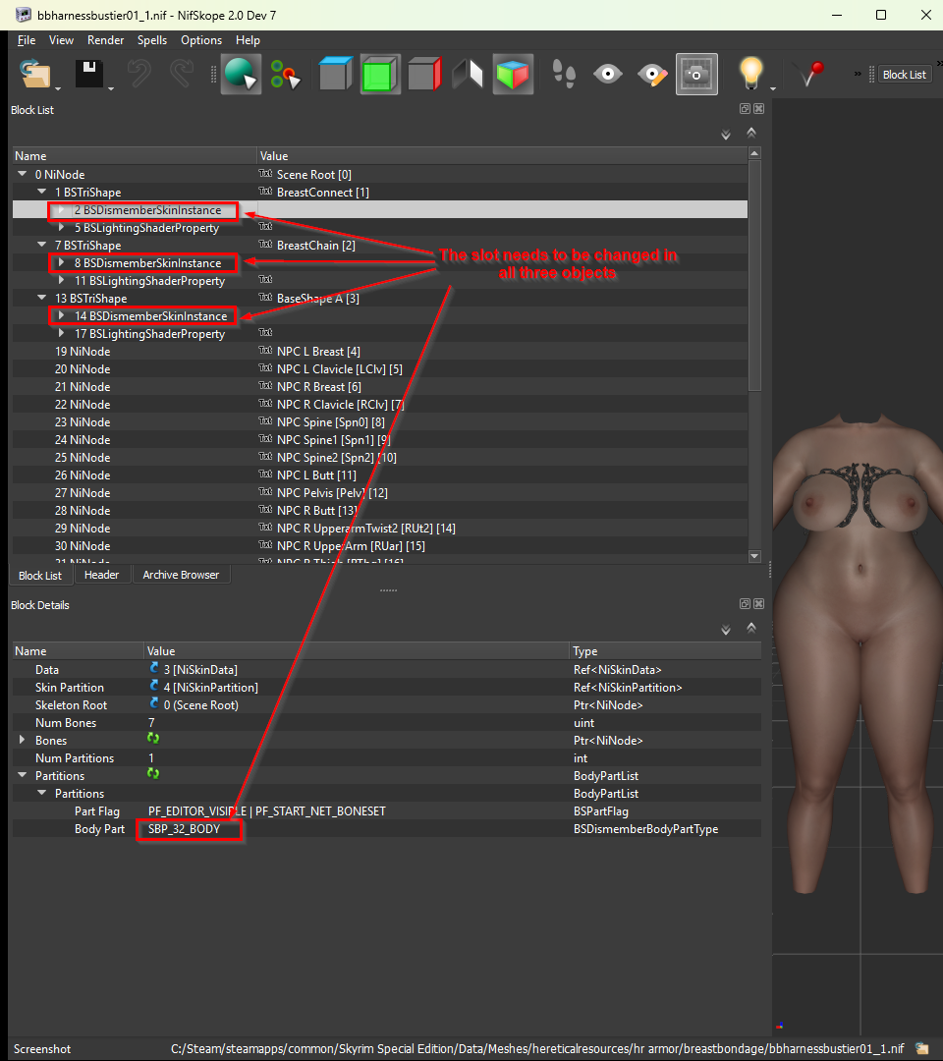
Task: Click the red pin axes icon
Action: pos(811,73)
